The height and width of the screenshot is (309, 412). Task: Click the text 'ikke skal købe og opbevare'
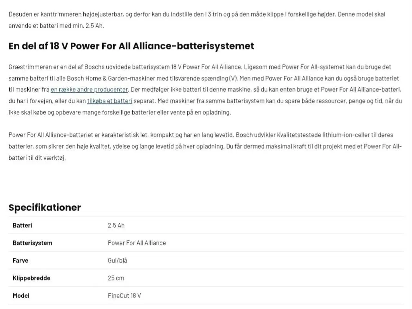coord(44,112)
